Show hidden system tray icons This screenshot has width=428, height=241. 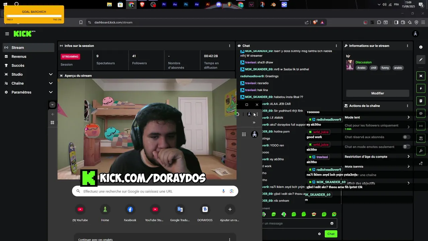coord(379,5)
